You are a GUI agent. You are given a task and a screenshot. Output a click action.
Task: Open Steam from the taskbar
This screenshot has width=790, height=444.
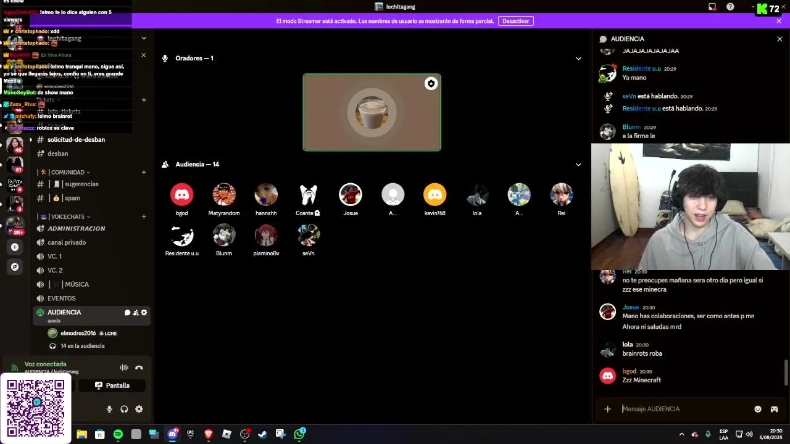262,434
